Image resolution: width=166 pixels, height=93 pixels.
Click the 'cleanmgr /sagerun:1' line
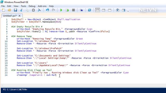[x=36, y=75]
